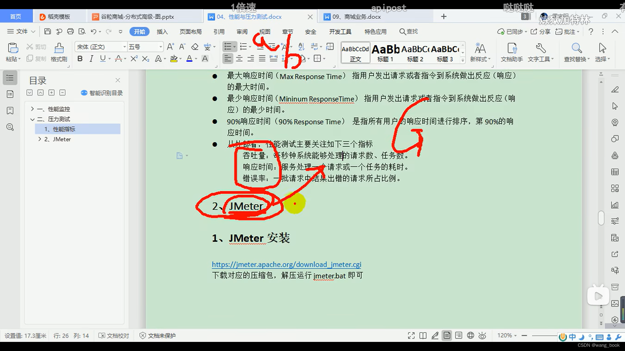Click 分享 share button
The width and height of the screenshot is (625, 351).
[x=541, y=32]
